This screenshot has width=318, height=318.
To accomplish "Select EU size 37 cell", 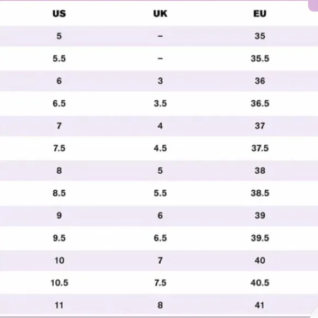I will pyautogui.click(x=260, y=126).
